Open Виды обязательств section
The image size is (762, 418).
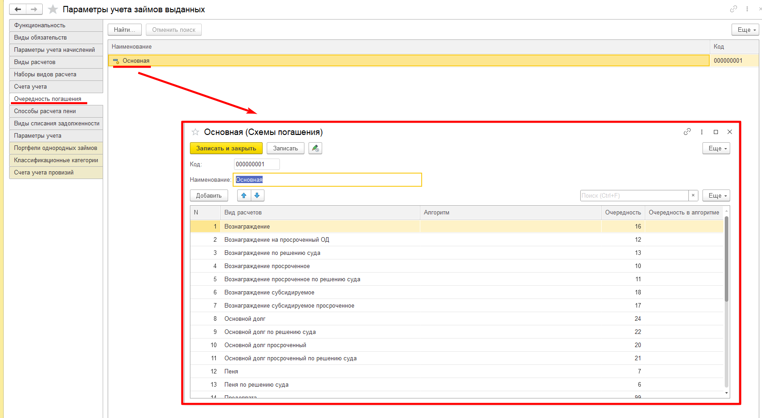(56, 38)
